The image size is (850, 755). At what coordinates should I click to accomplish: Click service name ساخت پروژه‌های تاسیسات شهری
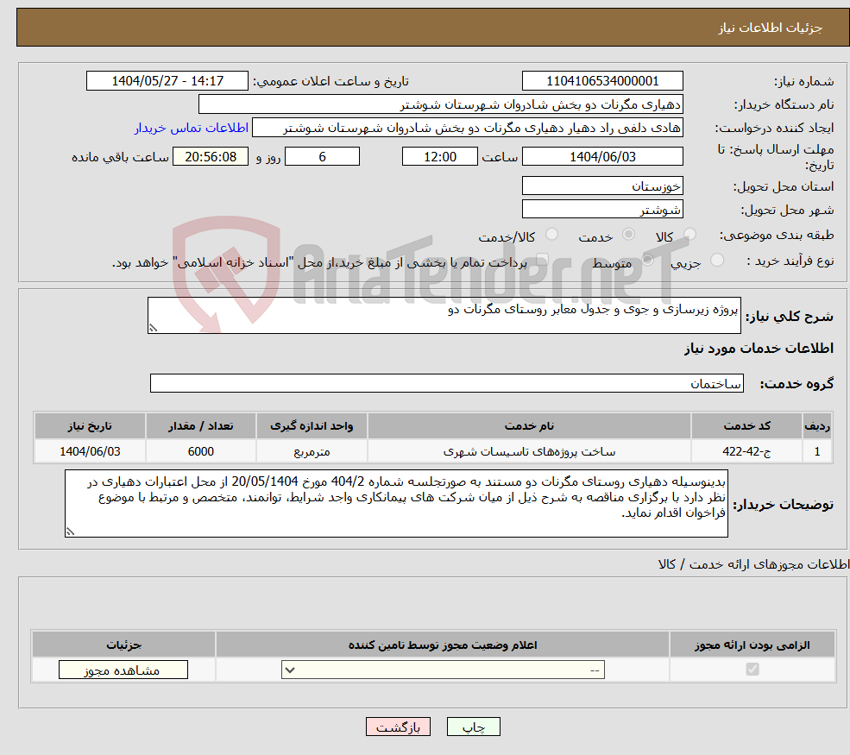[x=529, y=451]
